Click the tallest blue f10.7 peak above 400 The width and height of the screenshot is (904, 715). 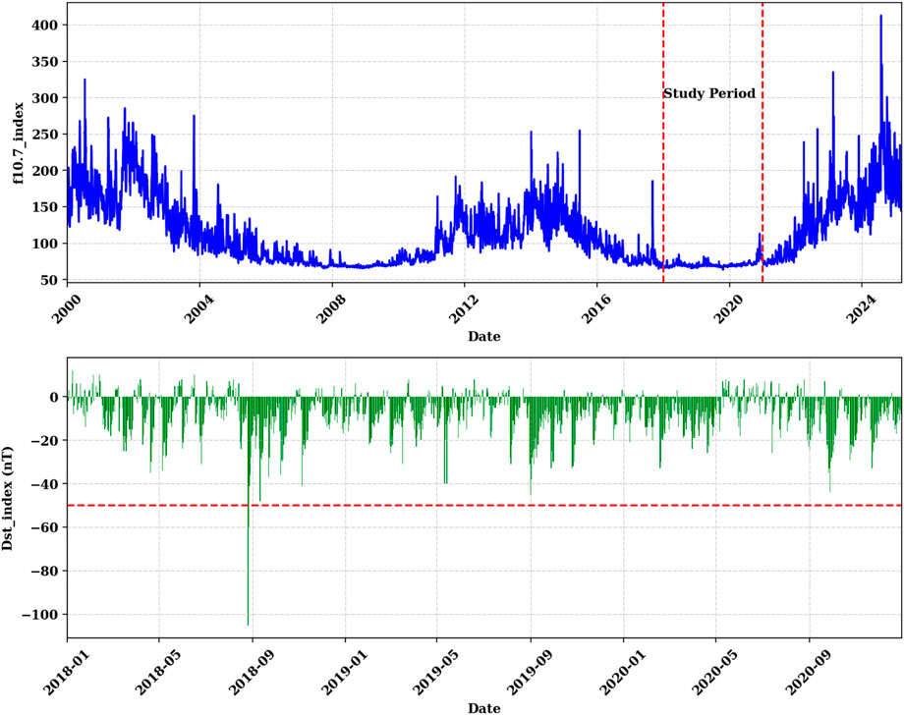click(880, 20)
